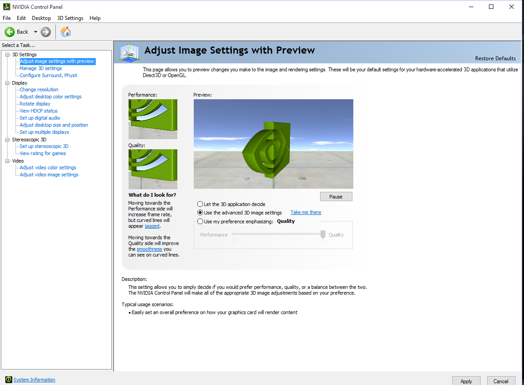Open View rating for games
The image size is (524, 385).
43,154
